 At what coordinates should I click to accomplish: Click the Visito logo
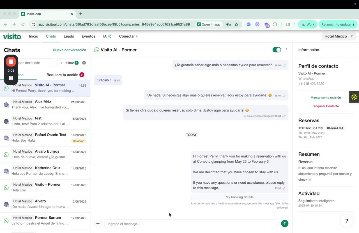tap(12, 36)
